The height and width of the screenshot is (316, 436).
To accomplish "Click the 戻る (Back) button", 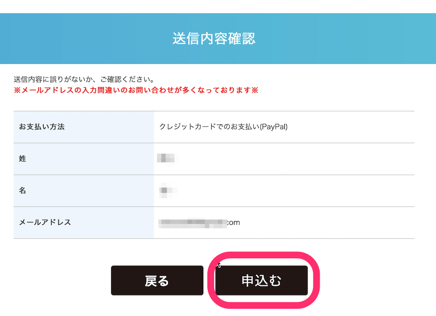I will click(157, 280).
